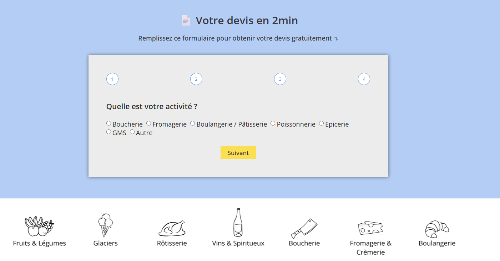Screen dimensions: 500x261
Task: Click Boucherie label under cleaver
Action: tap(304, 244)
